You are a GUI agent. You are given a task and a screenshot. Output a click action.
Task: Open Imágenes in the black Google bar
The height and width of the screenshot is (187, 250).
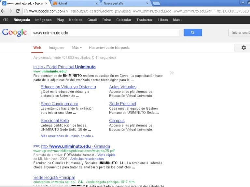pyautogui.click(x=43, y=20)
